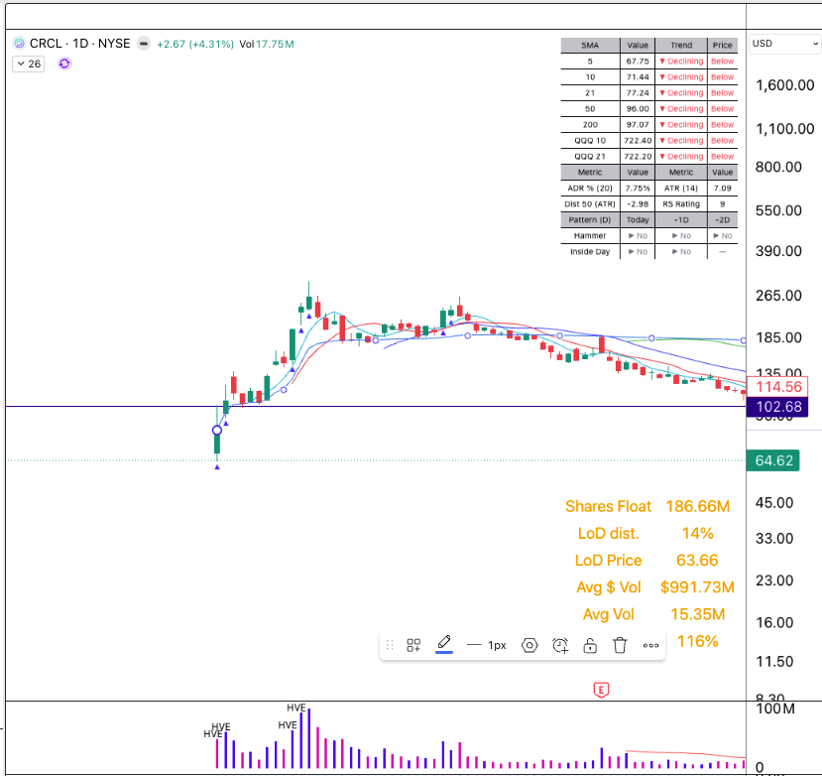Click ATR (14) value 7.09
The height and width of the screenshot is (776, 822).
click(x=723, y=188)
